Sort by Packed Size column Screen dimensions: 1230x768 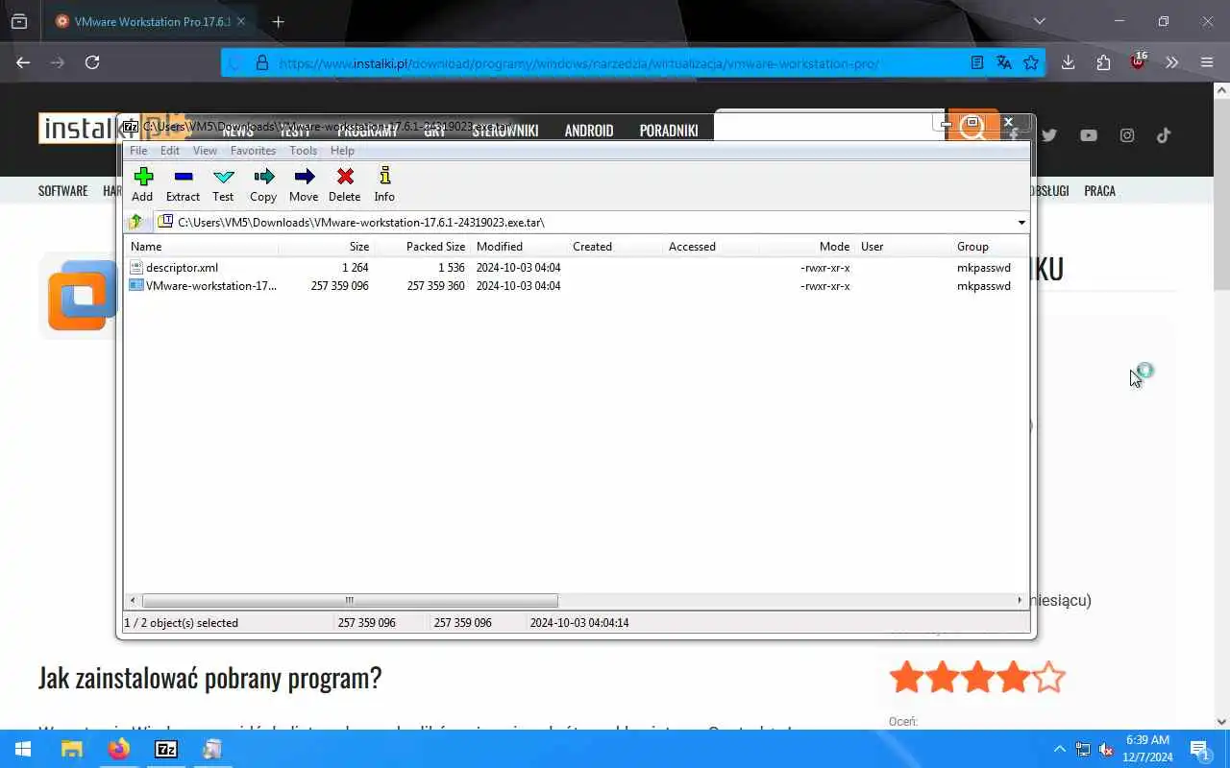423,247
